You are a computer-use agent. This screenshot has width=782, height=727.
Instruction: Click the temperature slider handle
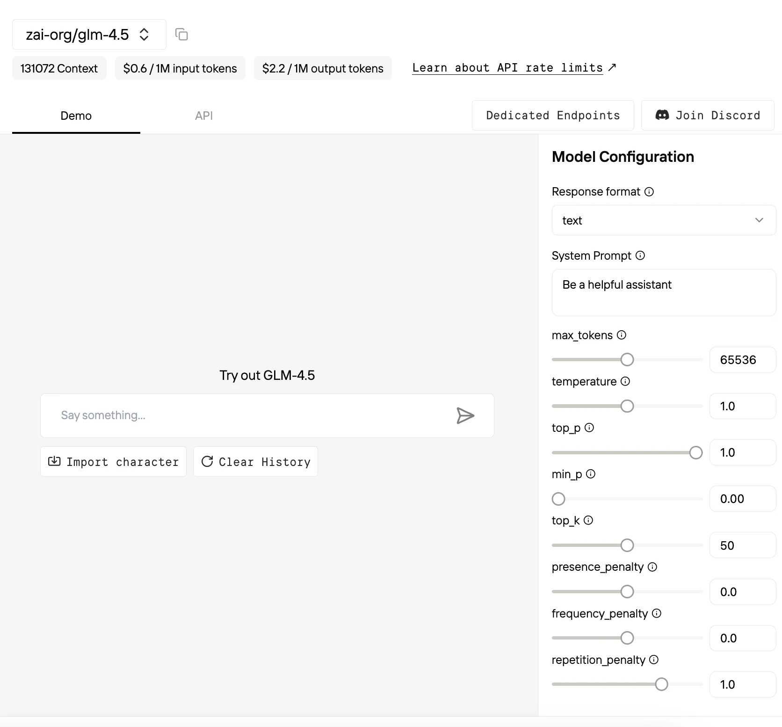[627, 406]
